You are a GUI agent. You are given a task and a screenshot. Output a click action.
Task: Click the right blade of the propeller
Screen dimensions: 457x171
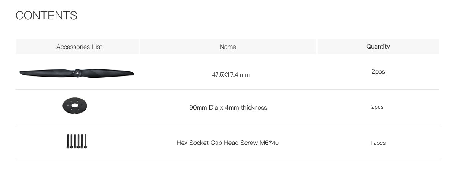point(108,73)
